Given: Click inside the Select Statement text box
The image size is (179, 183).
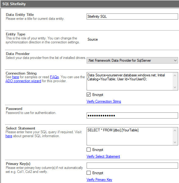Looking at the screenshot, I should (130, 136).
